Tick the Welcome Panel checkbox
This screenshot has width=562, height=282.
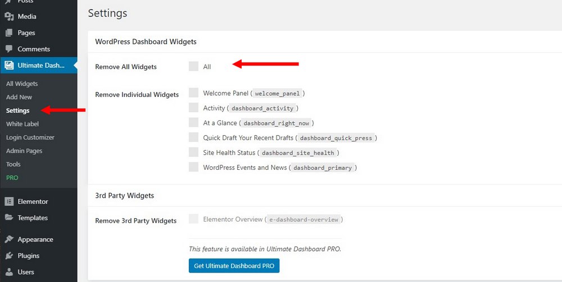[x=193, y=93]
